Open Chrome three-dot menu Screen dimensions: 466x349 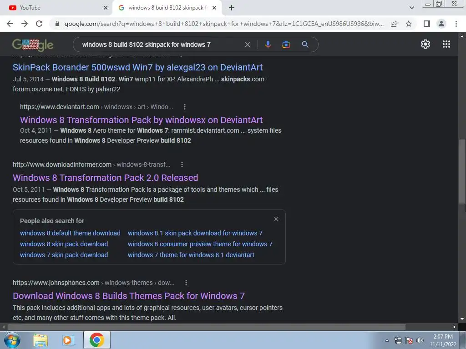pyautogui.click(x=456, y=24)
